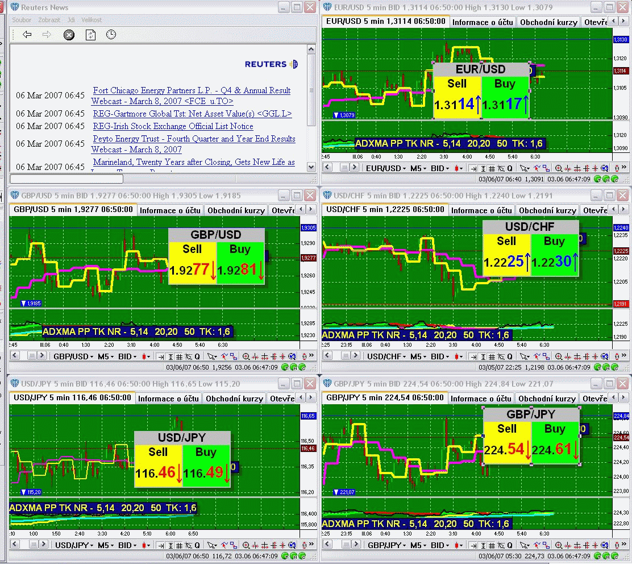Open M5 timeframe dropdown in GBP/USD window
632x564 pixels.
click(106, 356)
